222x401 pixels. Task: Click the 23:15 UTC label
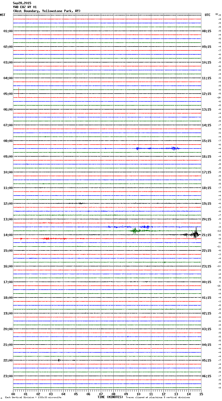click(207, 266)
